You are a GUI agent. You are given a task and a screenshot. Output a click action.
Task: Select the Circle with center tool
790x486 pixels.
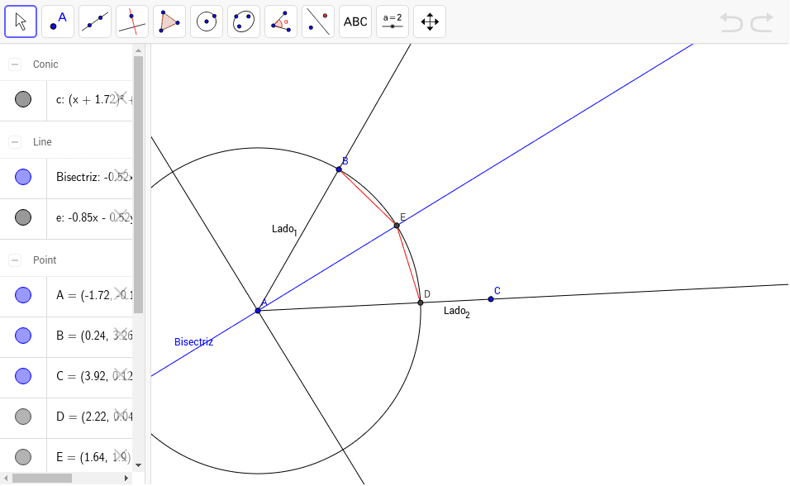click(x=207, y=21)
